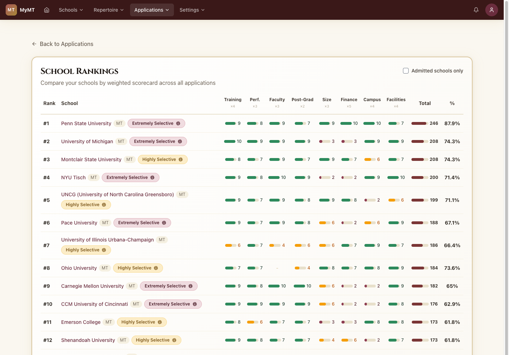Screen dimensions: 509x355
Task: Click the MyMT brand name
Action: pyautogui.click(x=27, y=10)
